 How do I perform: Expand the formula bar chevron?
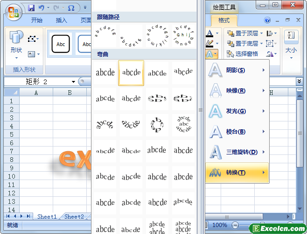point(299,81)
